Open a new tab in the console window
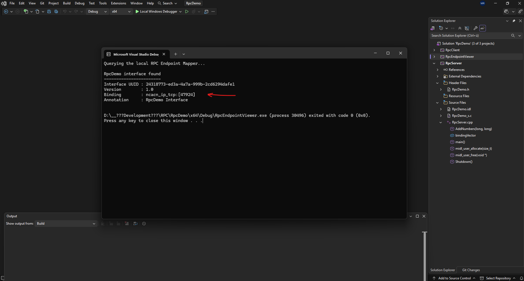This screenshot has height=281, width=524. point(175,54)
